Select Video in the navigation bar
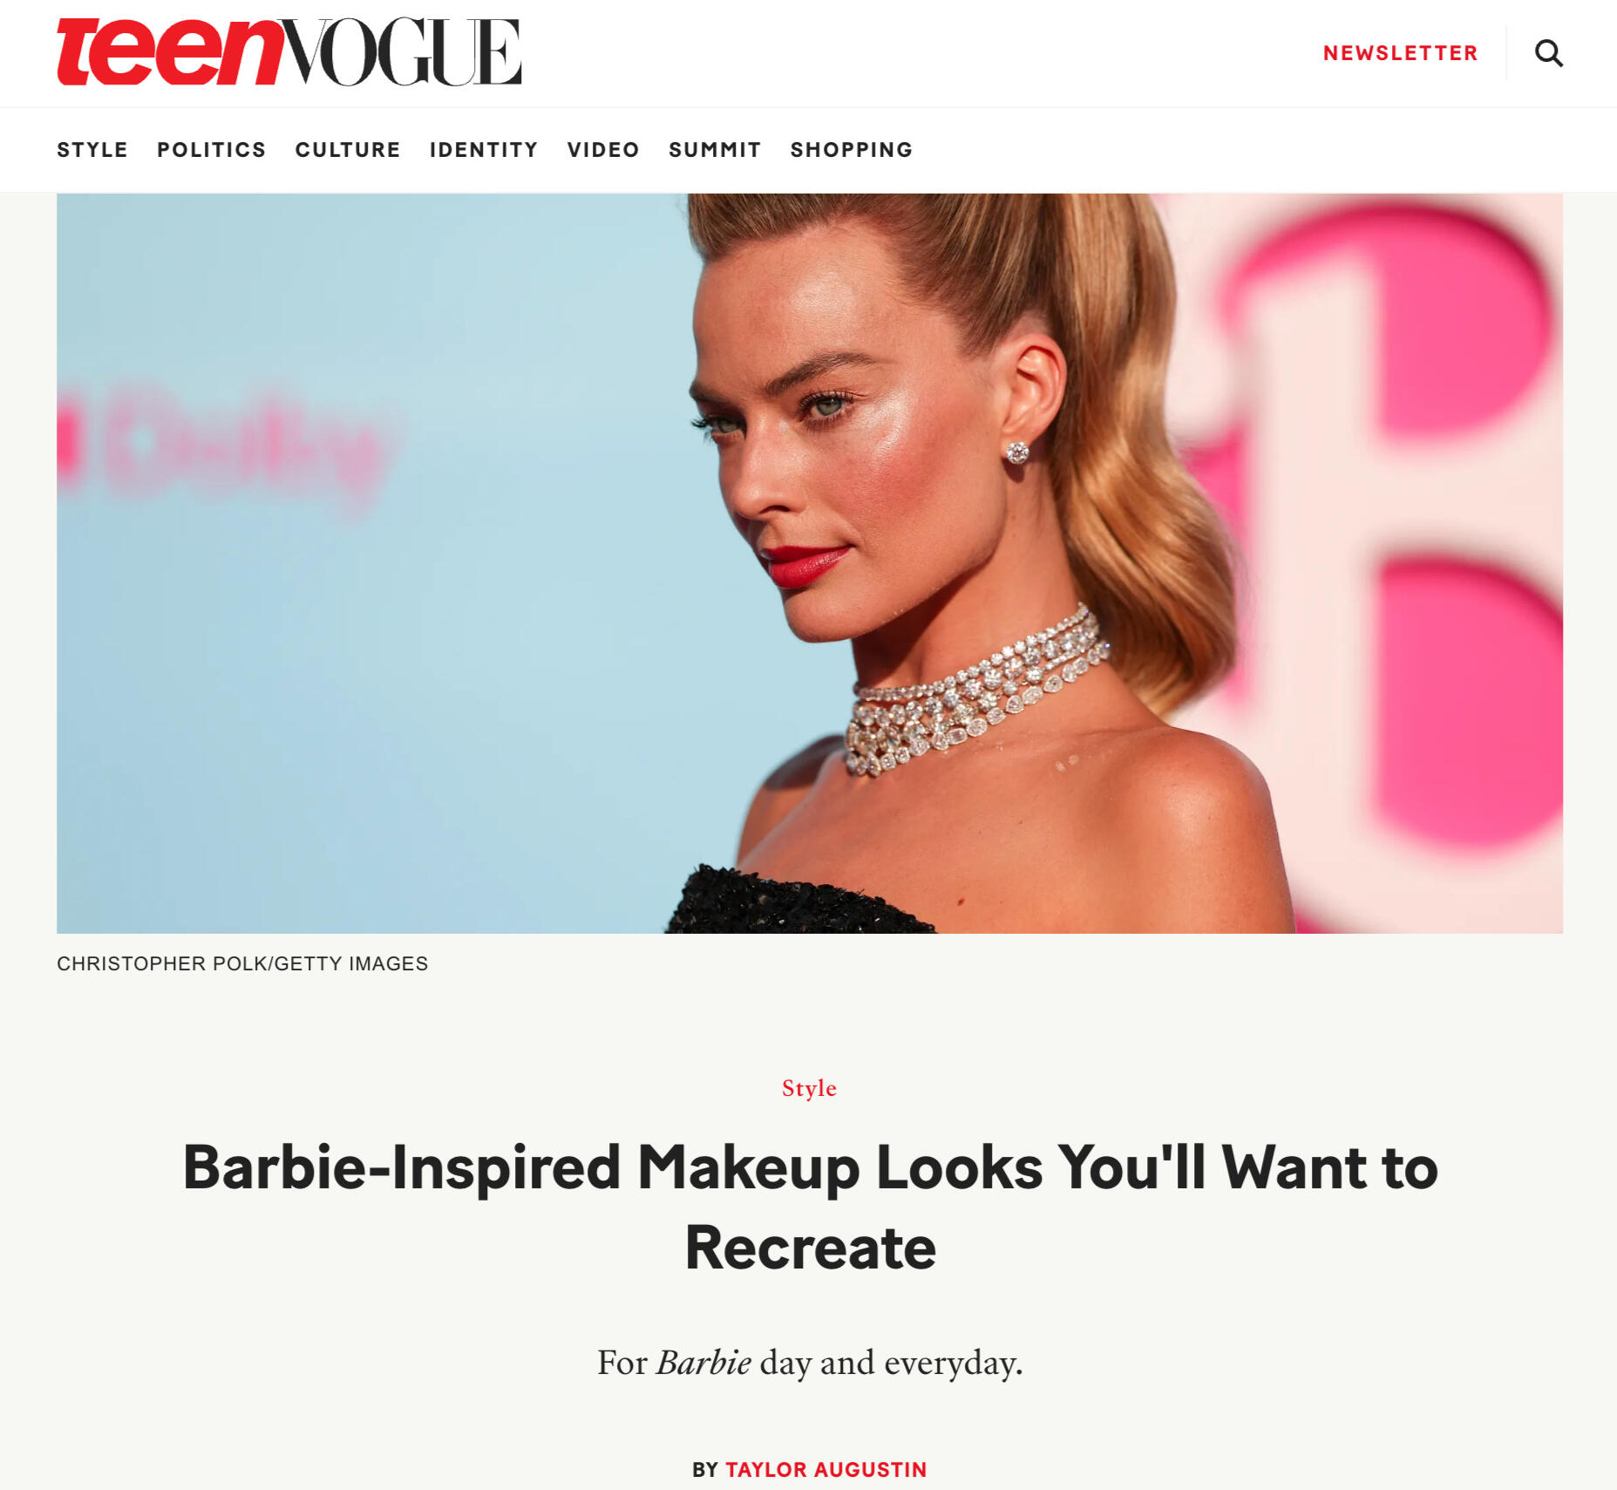 603,150
